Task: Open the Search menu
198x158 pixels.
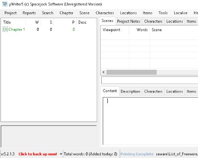Action: click(48, 13)
